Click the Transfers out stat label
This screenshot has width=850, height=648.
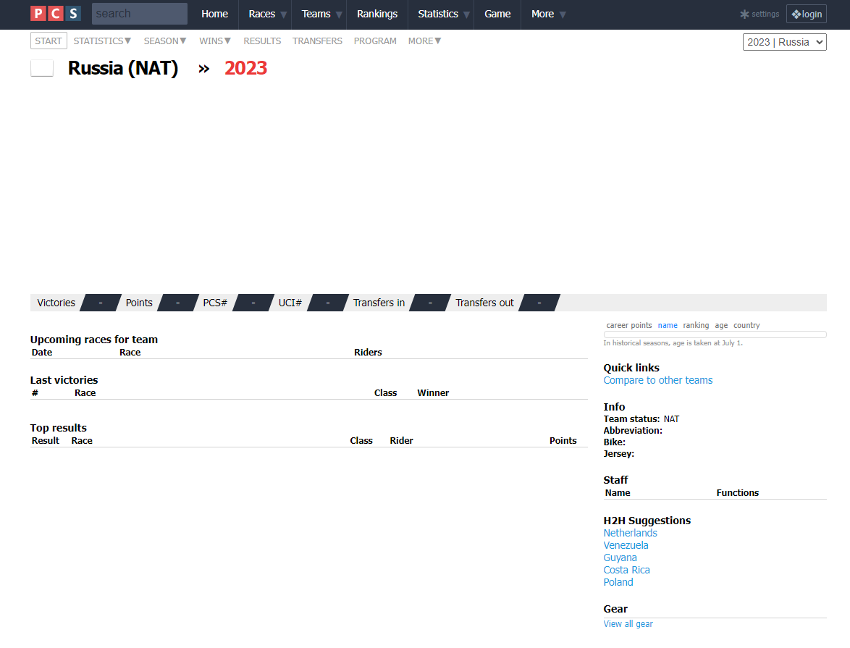pyautogui.click(x=484, y=303)
